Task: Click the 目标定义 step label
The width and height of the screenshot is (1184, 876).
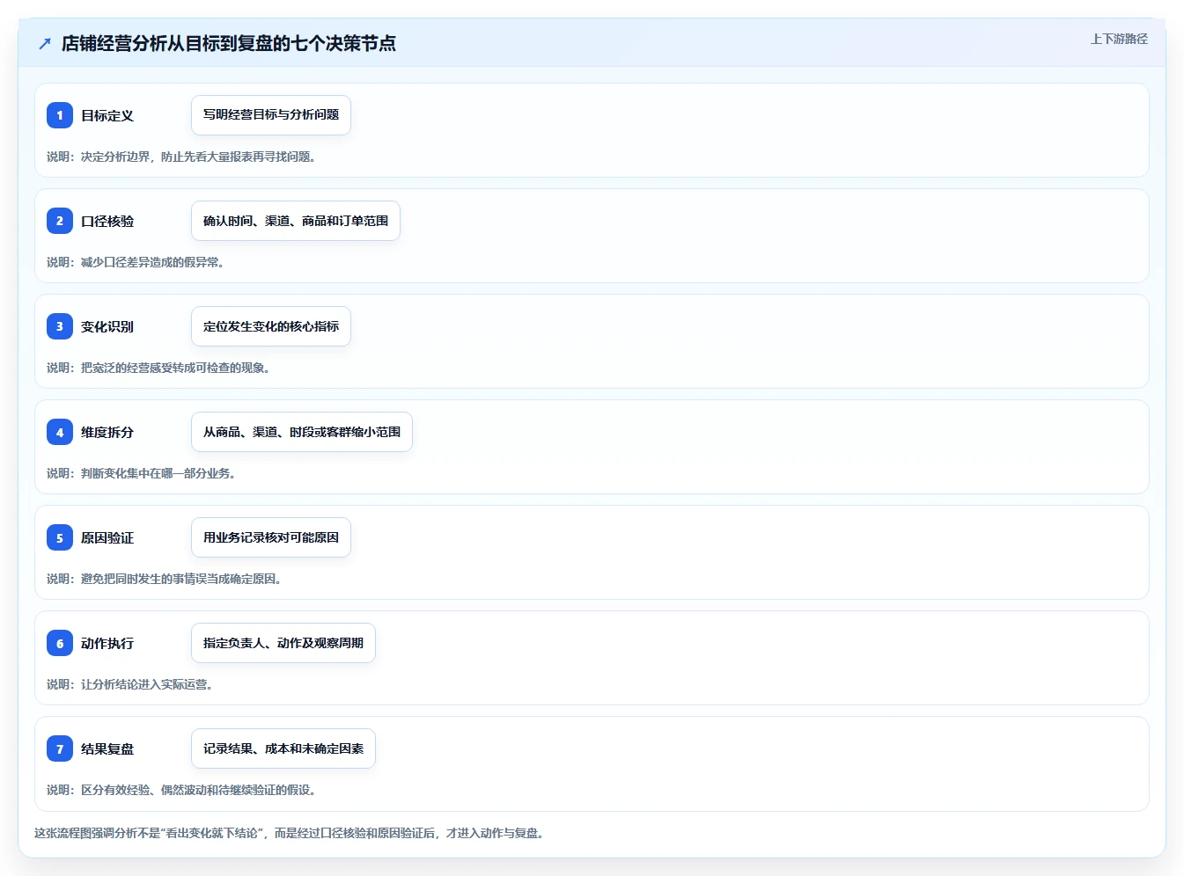Action: [x=107, y=115]
